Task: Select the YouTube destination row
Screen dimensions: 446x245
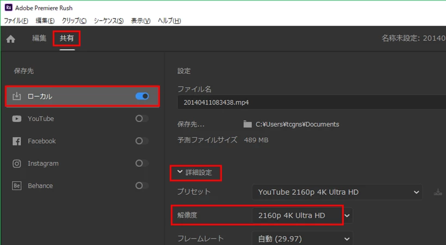Action: click(x=82, y=119)
